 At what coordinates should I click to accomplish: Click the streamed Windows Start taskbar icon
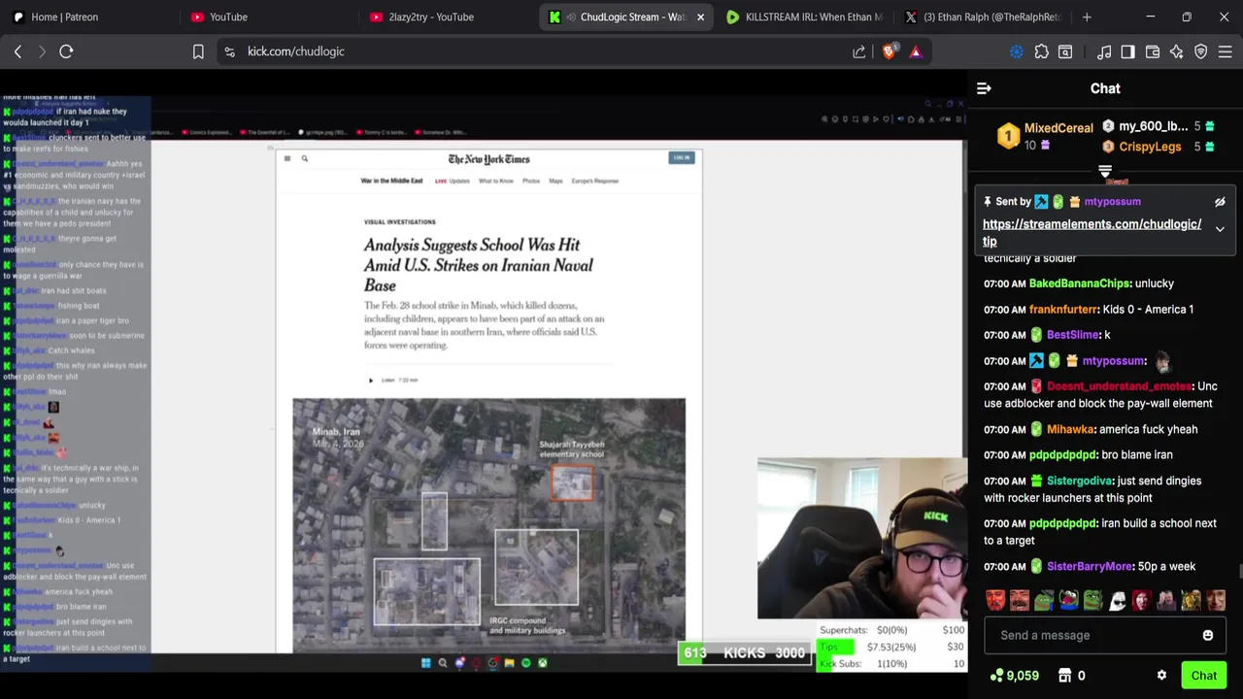click(425, 663)
